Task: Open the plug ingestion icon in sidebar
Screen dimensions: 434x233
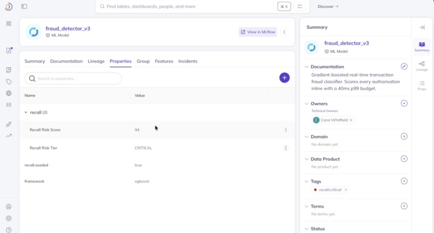Action: pos(9,124)
